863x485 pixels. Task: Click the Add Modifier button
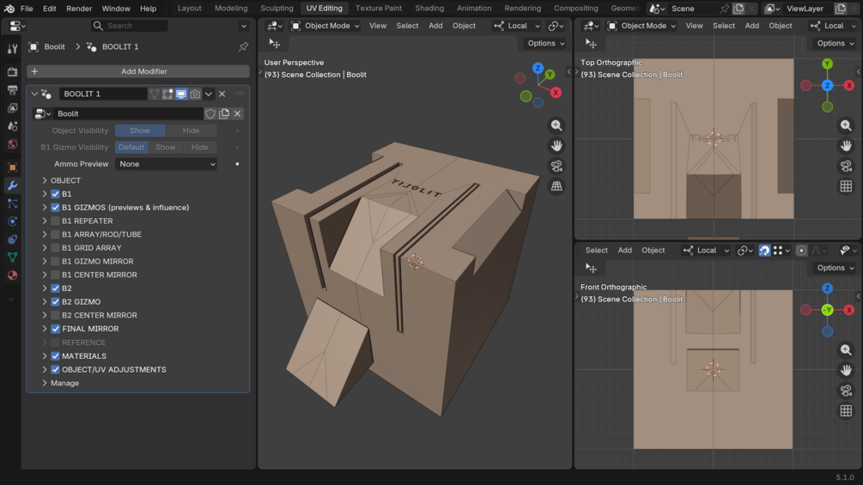coord(138,71)
